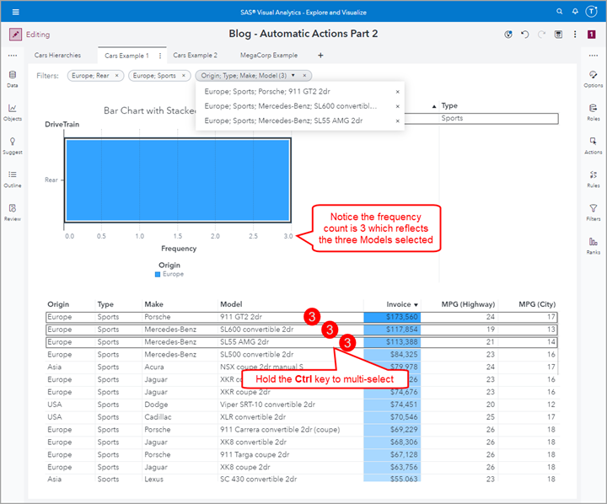The image size is (607, 504).
Task: Click the blue Rear bar in chart
Action: (x=177, y=180)
